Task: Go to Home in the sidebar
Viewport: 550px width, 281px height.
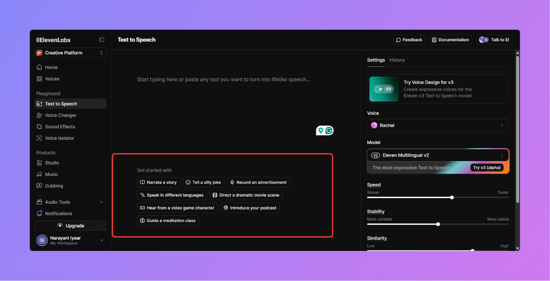Action: pos(70,67)
